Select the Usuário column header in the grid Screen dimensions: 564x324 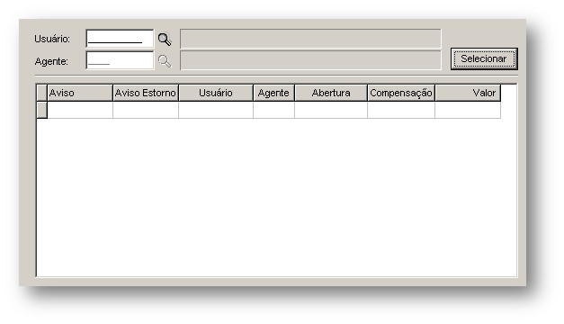click(x=216, y=93)
